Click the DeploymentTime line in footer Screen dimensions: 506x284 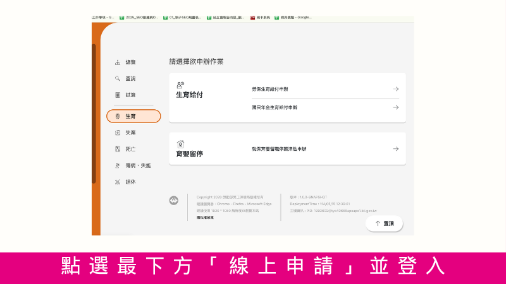click(x=320, y=204)
